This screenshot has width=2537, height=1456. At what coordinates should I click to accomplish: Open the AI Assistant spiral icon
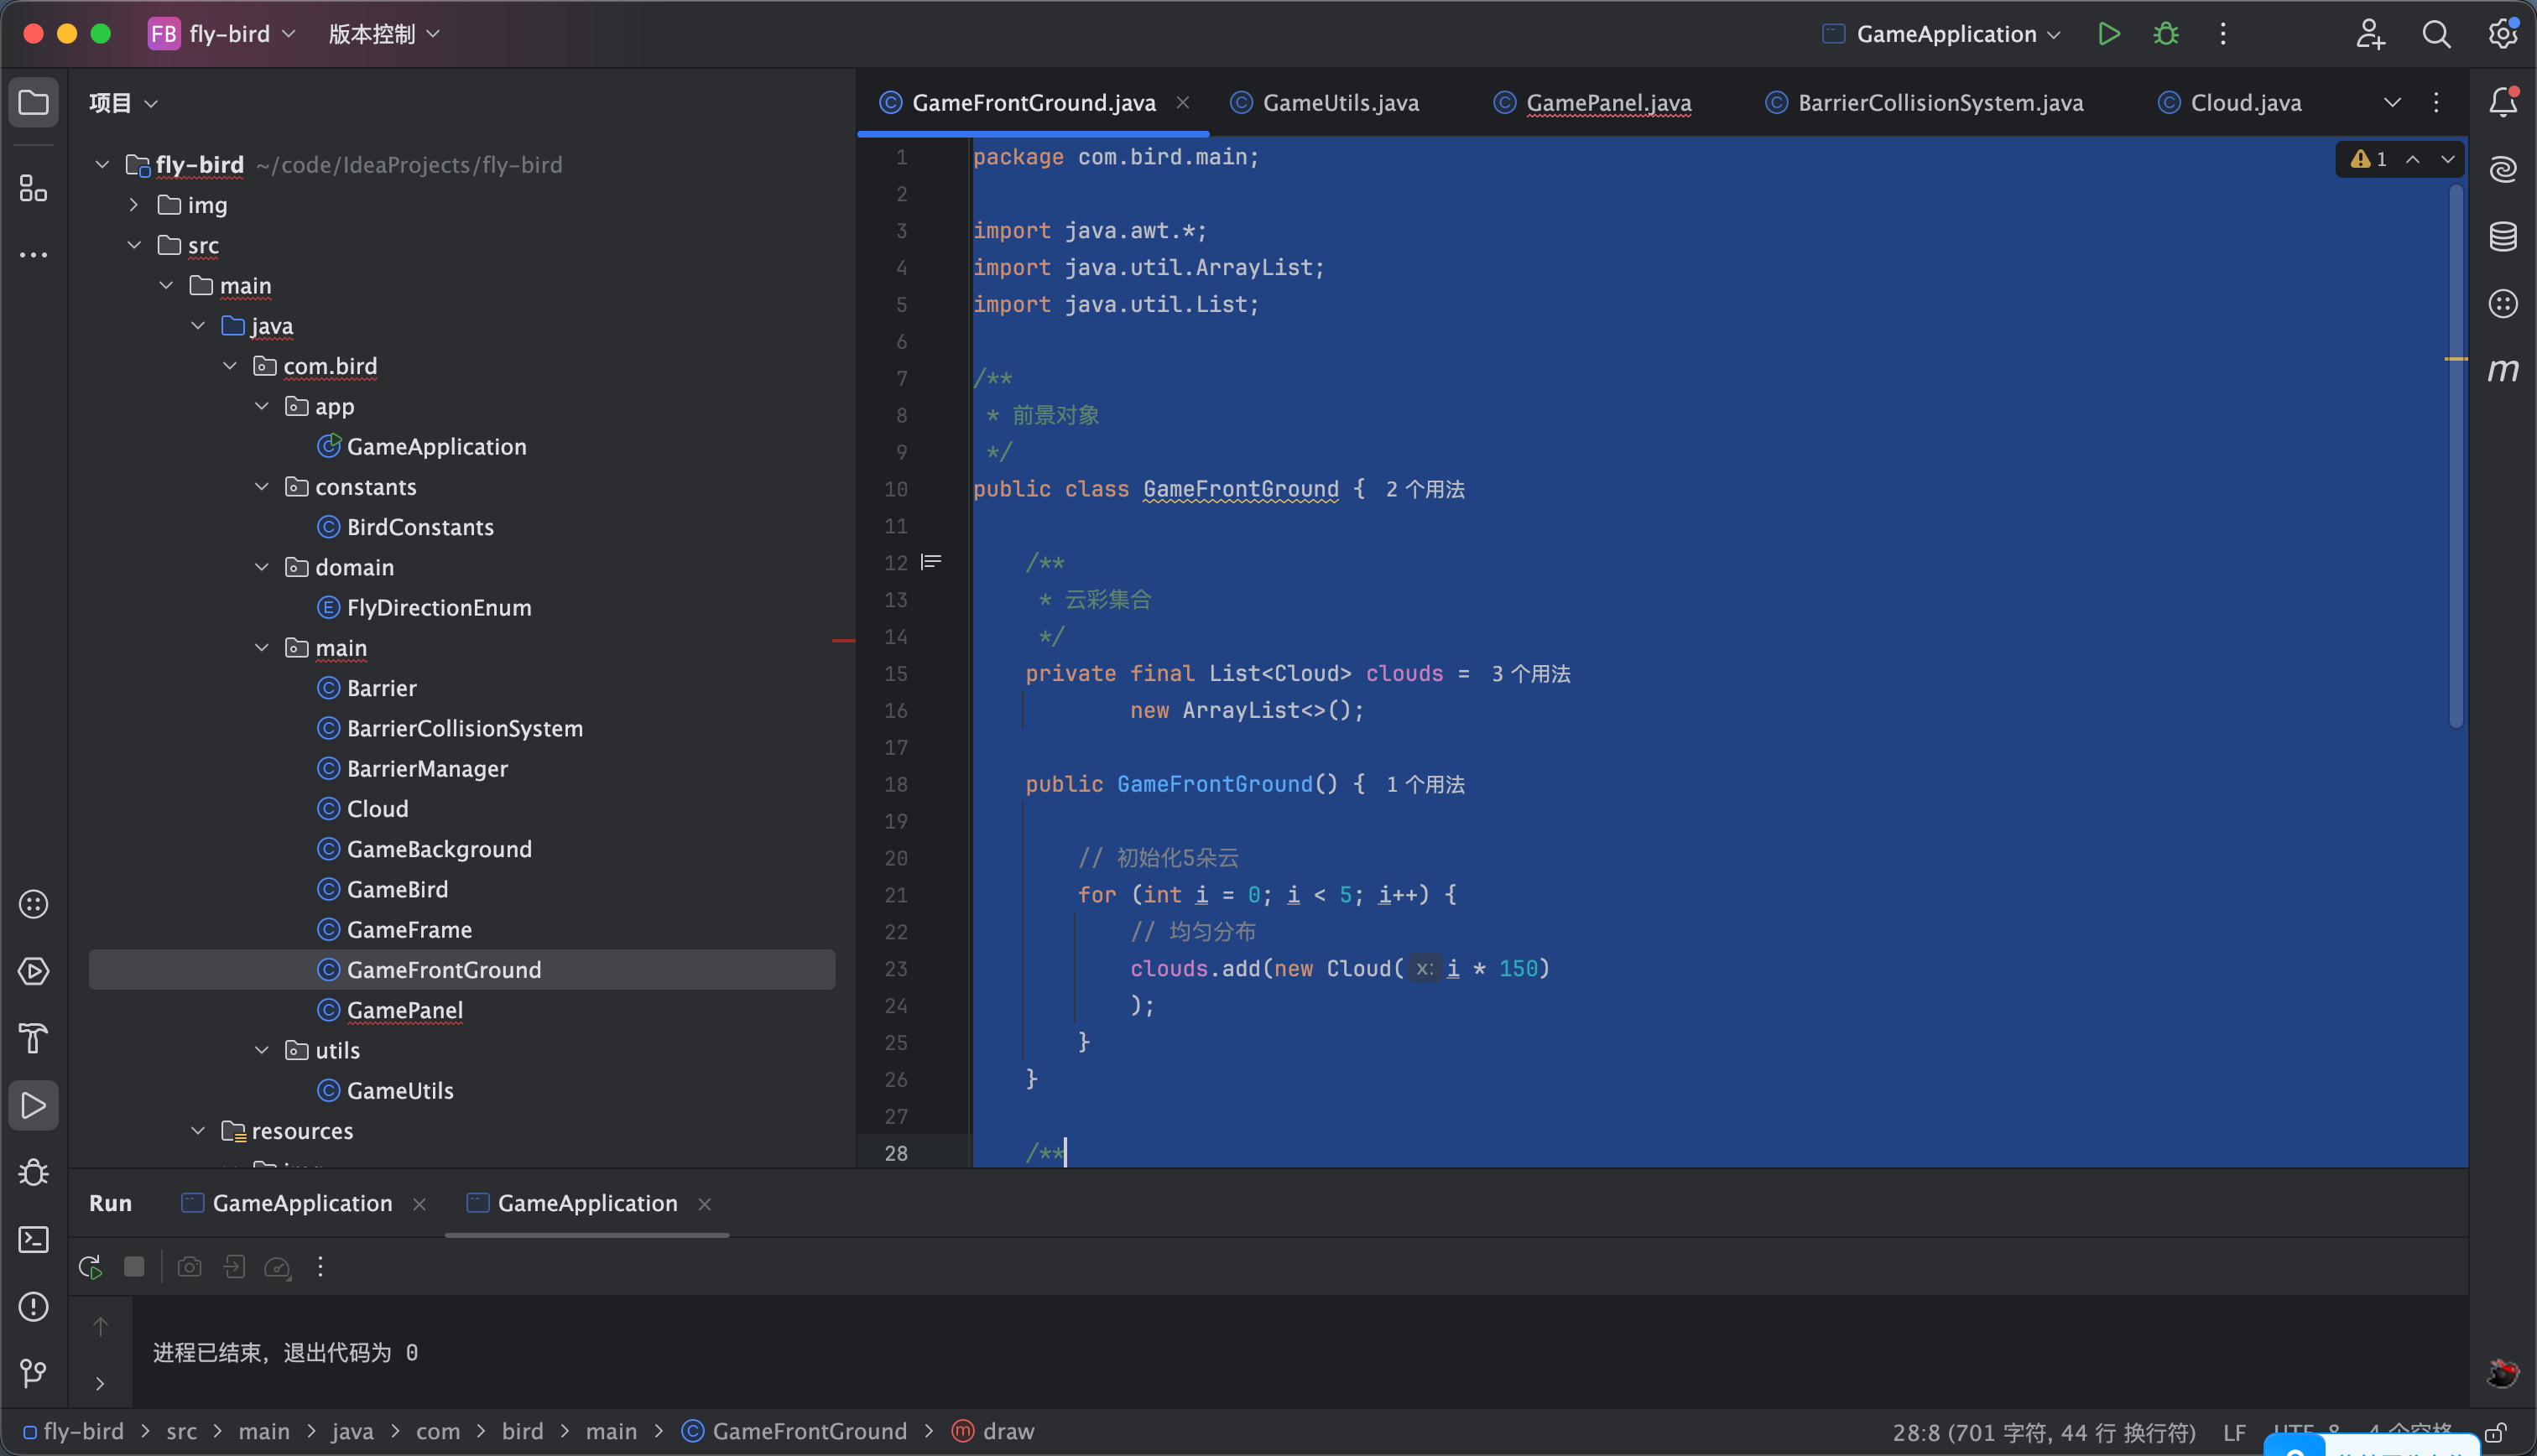2503,169
